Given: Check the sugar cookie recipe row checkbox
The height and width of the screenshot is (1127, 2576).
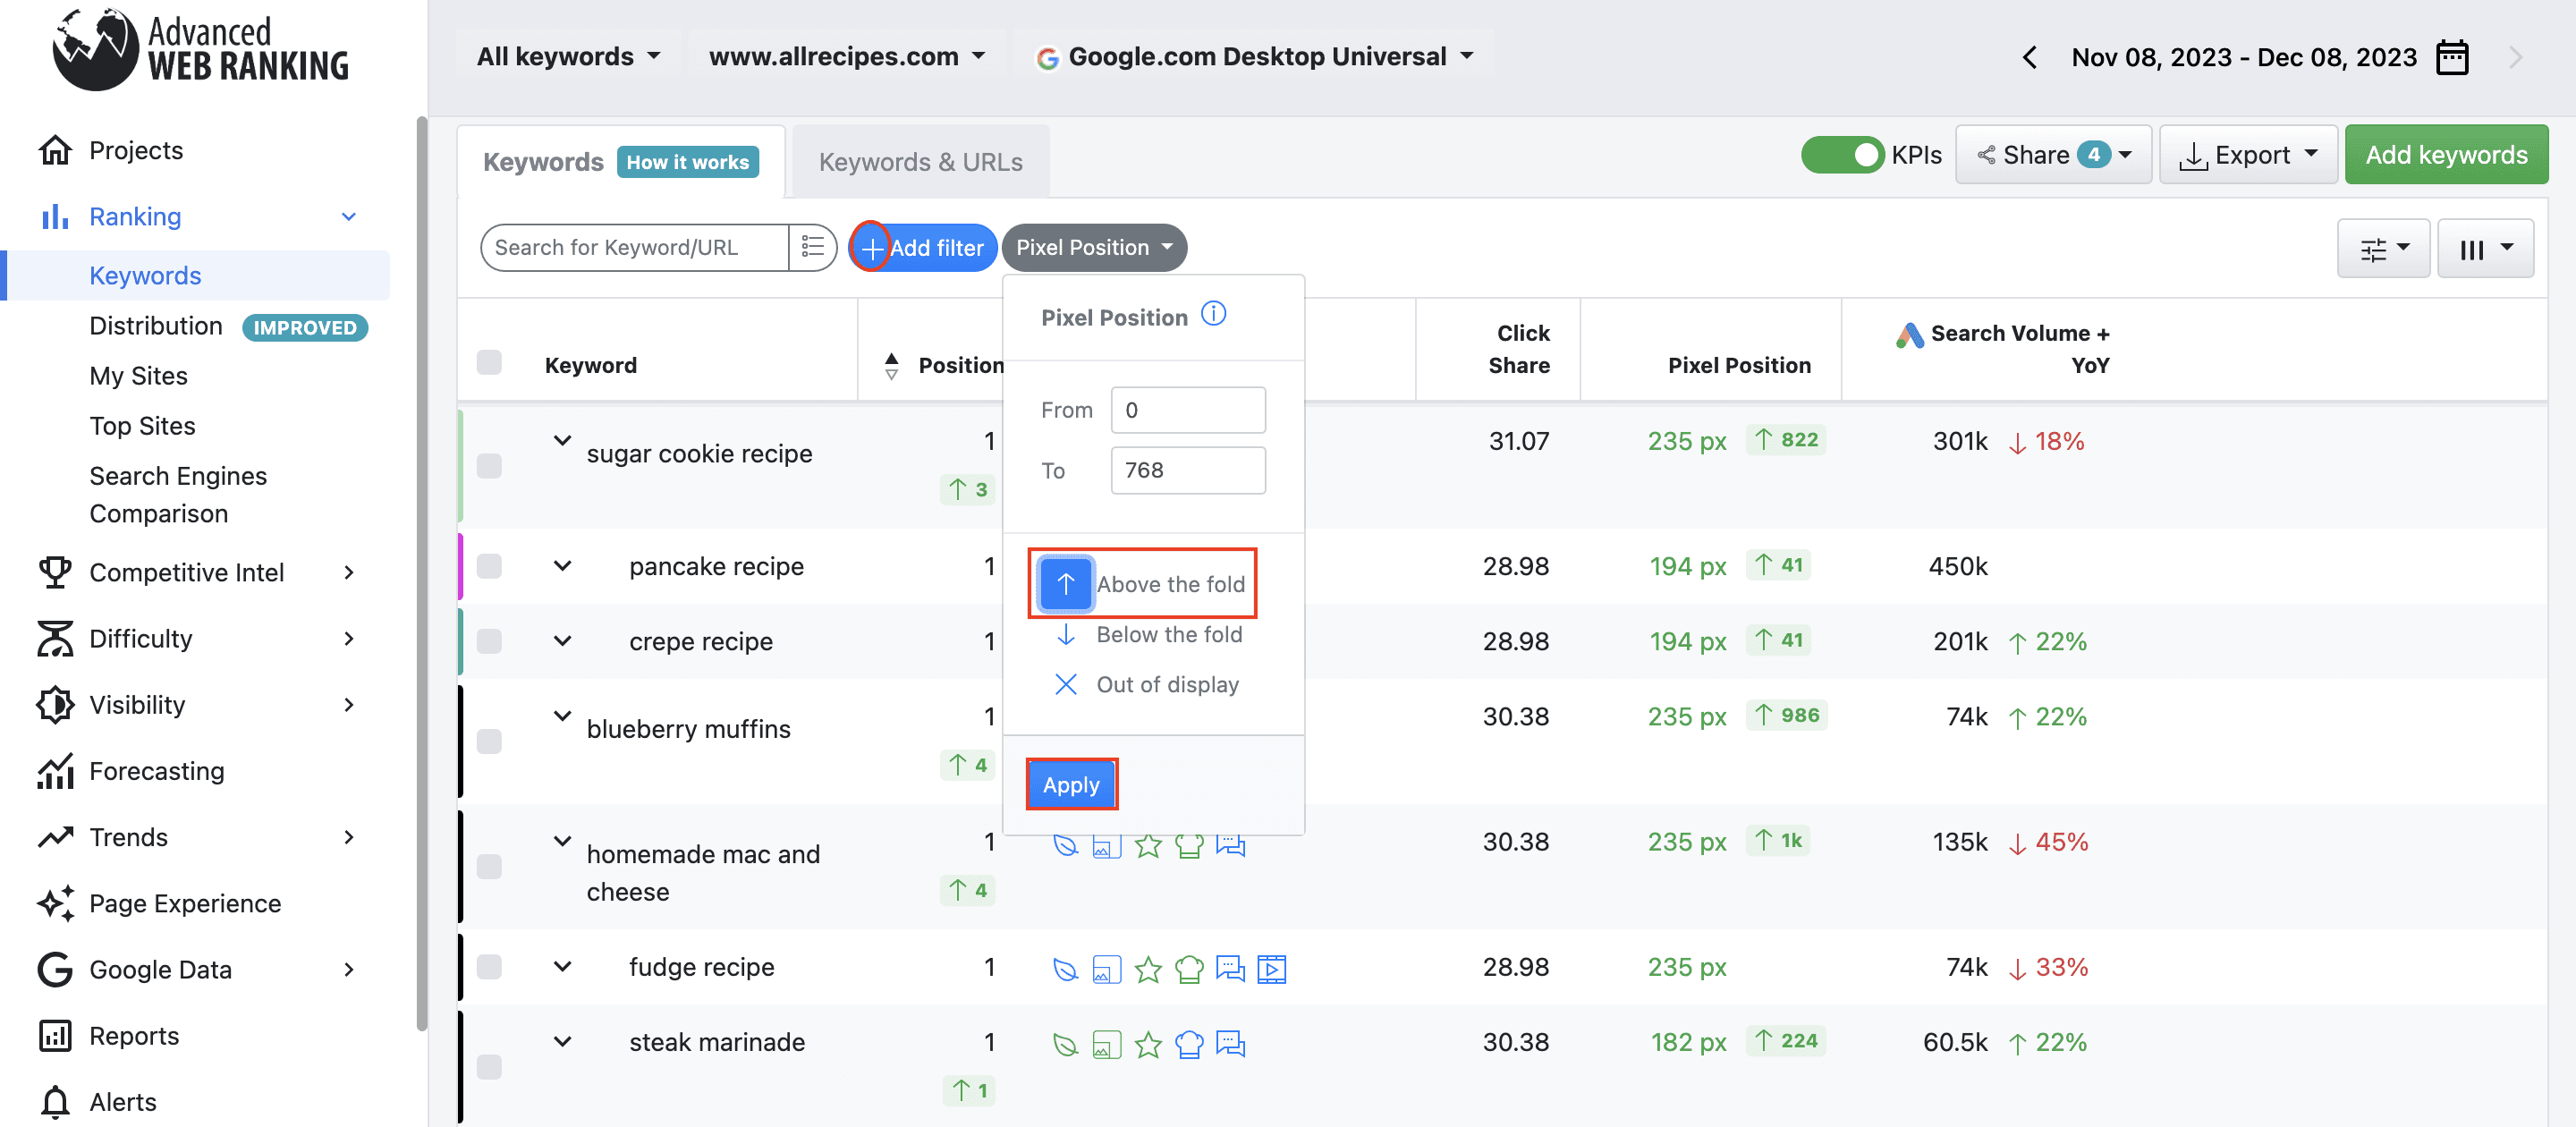Looking at the screenshot, I should (x=489, y=466).
